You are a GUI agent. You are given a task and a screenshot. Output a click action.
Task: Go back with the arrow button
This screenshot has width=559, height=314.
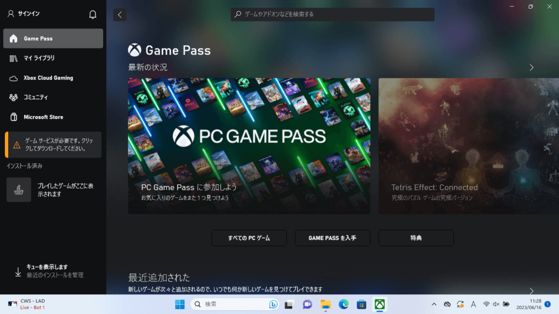click(120, 15)
